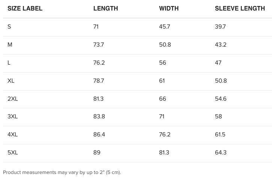Click the 45.7 width value for S
This screenshot has width=272, height=180.
point(165,27)
